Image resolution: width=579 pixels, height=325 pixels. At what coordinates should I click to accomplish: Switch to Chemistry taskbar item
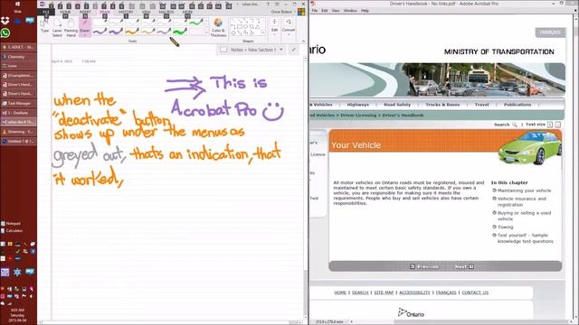point(18,57)
